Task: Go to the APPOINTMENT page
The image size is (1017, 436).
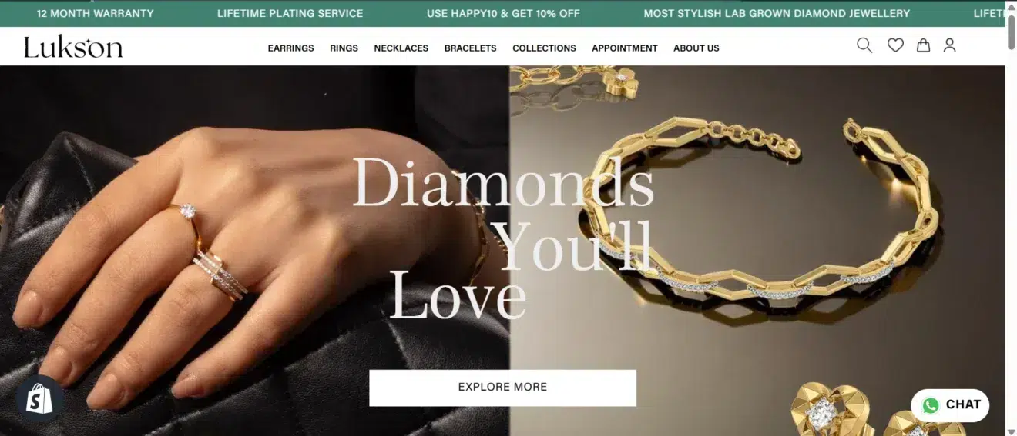Action: click(624, 48)
